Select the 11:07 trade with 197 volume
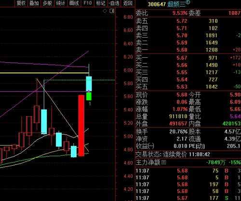 pyautogui.click(x=188, y=184)
